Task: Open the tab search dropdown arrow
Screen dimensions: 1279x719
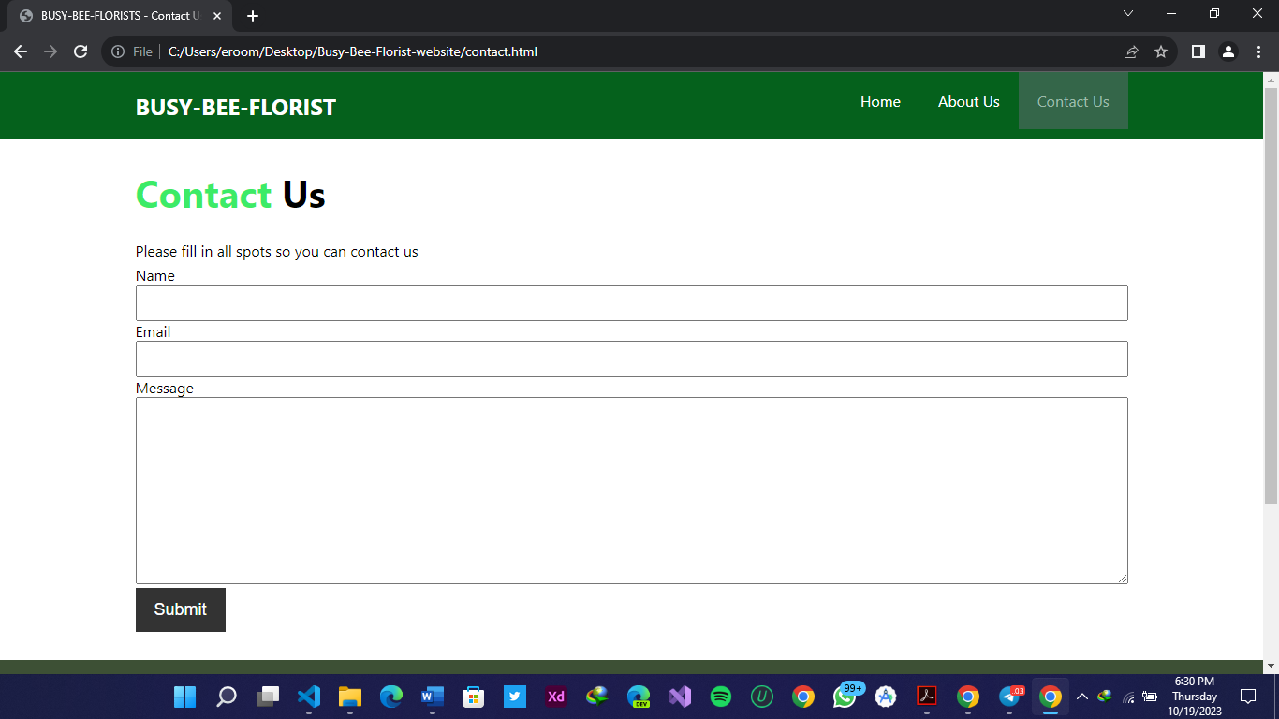Action: tap(1127, 15)
